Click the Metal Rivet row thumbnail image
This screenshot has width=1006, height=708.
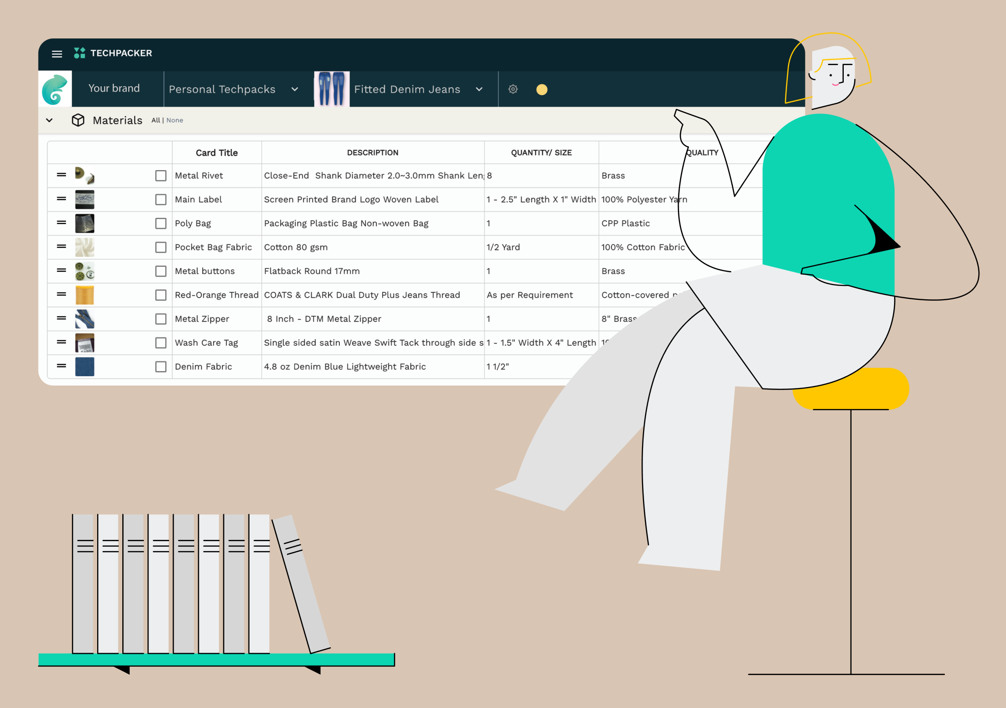pos(87,176)
